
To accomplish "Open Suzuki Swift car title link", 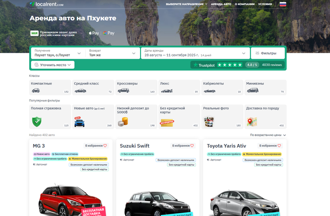I will pyautogui.click(x=134, y=146).
